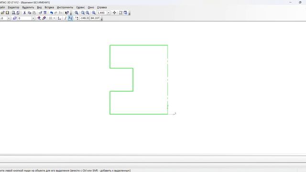Toggle the highlighted rounding mode icon
The image size is (306, 172).
pyautogui.click(x=70, y=18)
